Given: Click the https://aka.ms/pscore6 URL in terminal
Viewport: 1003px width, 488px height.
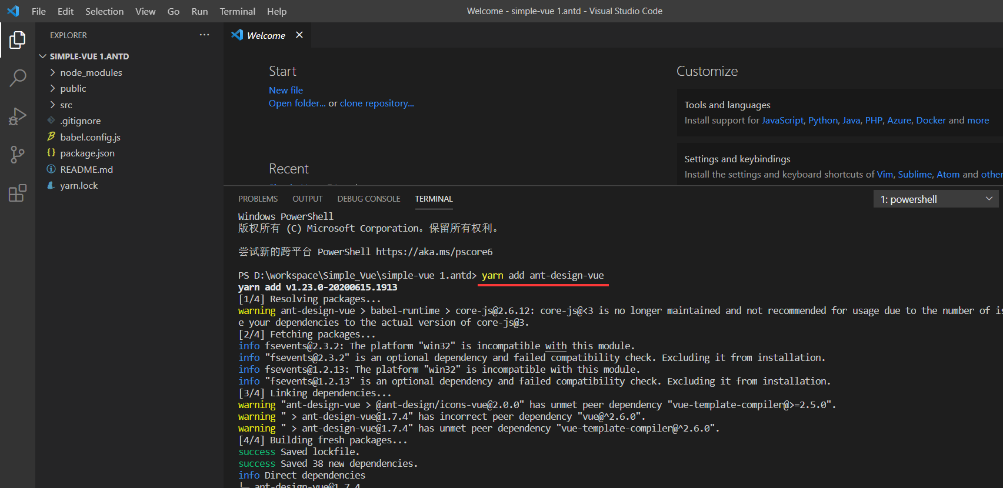Looking at the screenshot, I should point(434,252).
